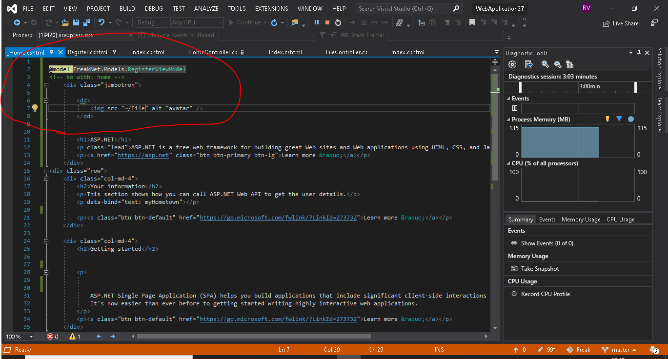
Task: Click the feedback icon beside Live Share
Action: click(654, 23)
